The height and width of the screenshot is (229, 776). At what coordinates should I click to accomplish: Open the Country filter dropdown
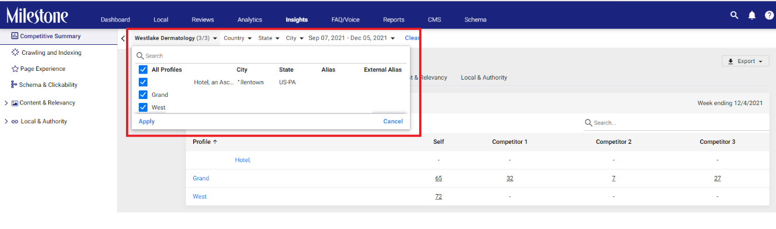pos(238,38)
